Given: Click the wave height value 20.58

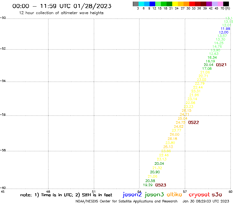Looking at the screenshot, I should click(150, 181).
